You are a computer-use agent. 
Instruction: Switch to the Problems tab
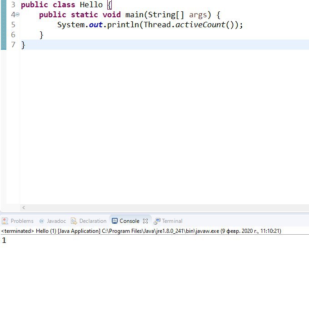(18, 221)
